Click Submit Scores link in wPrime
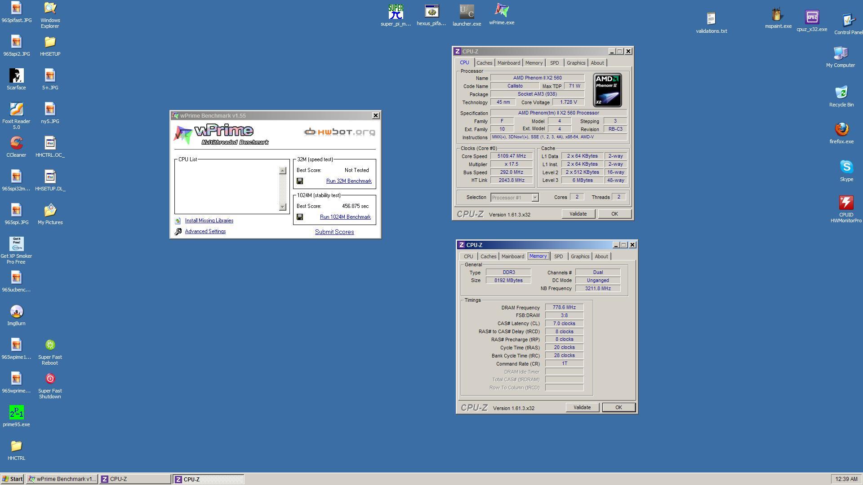 click(334, 232)
